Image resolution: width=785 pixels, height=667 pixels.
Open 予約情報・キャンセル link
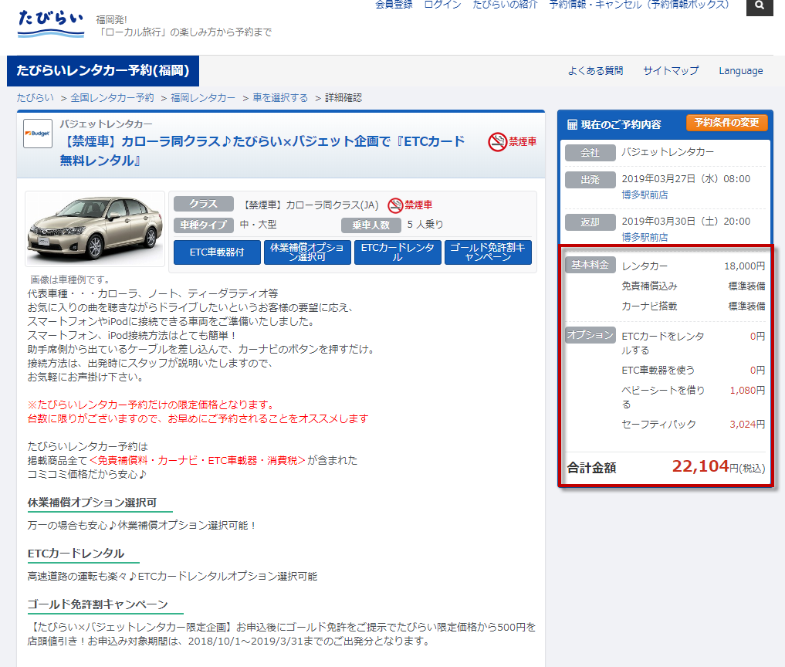[x=639, y=5]
